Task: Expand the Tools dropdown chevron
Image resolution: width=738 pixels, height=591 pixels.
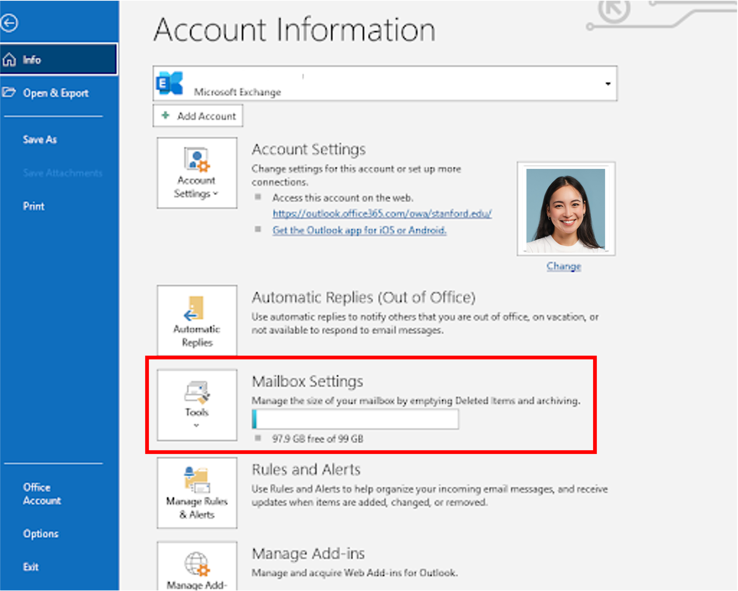Action: pos(196,426)
